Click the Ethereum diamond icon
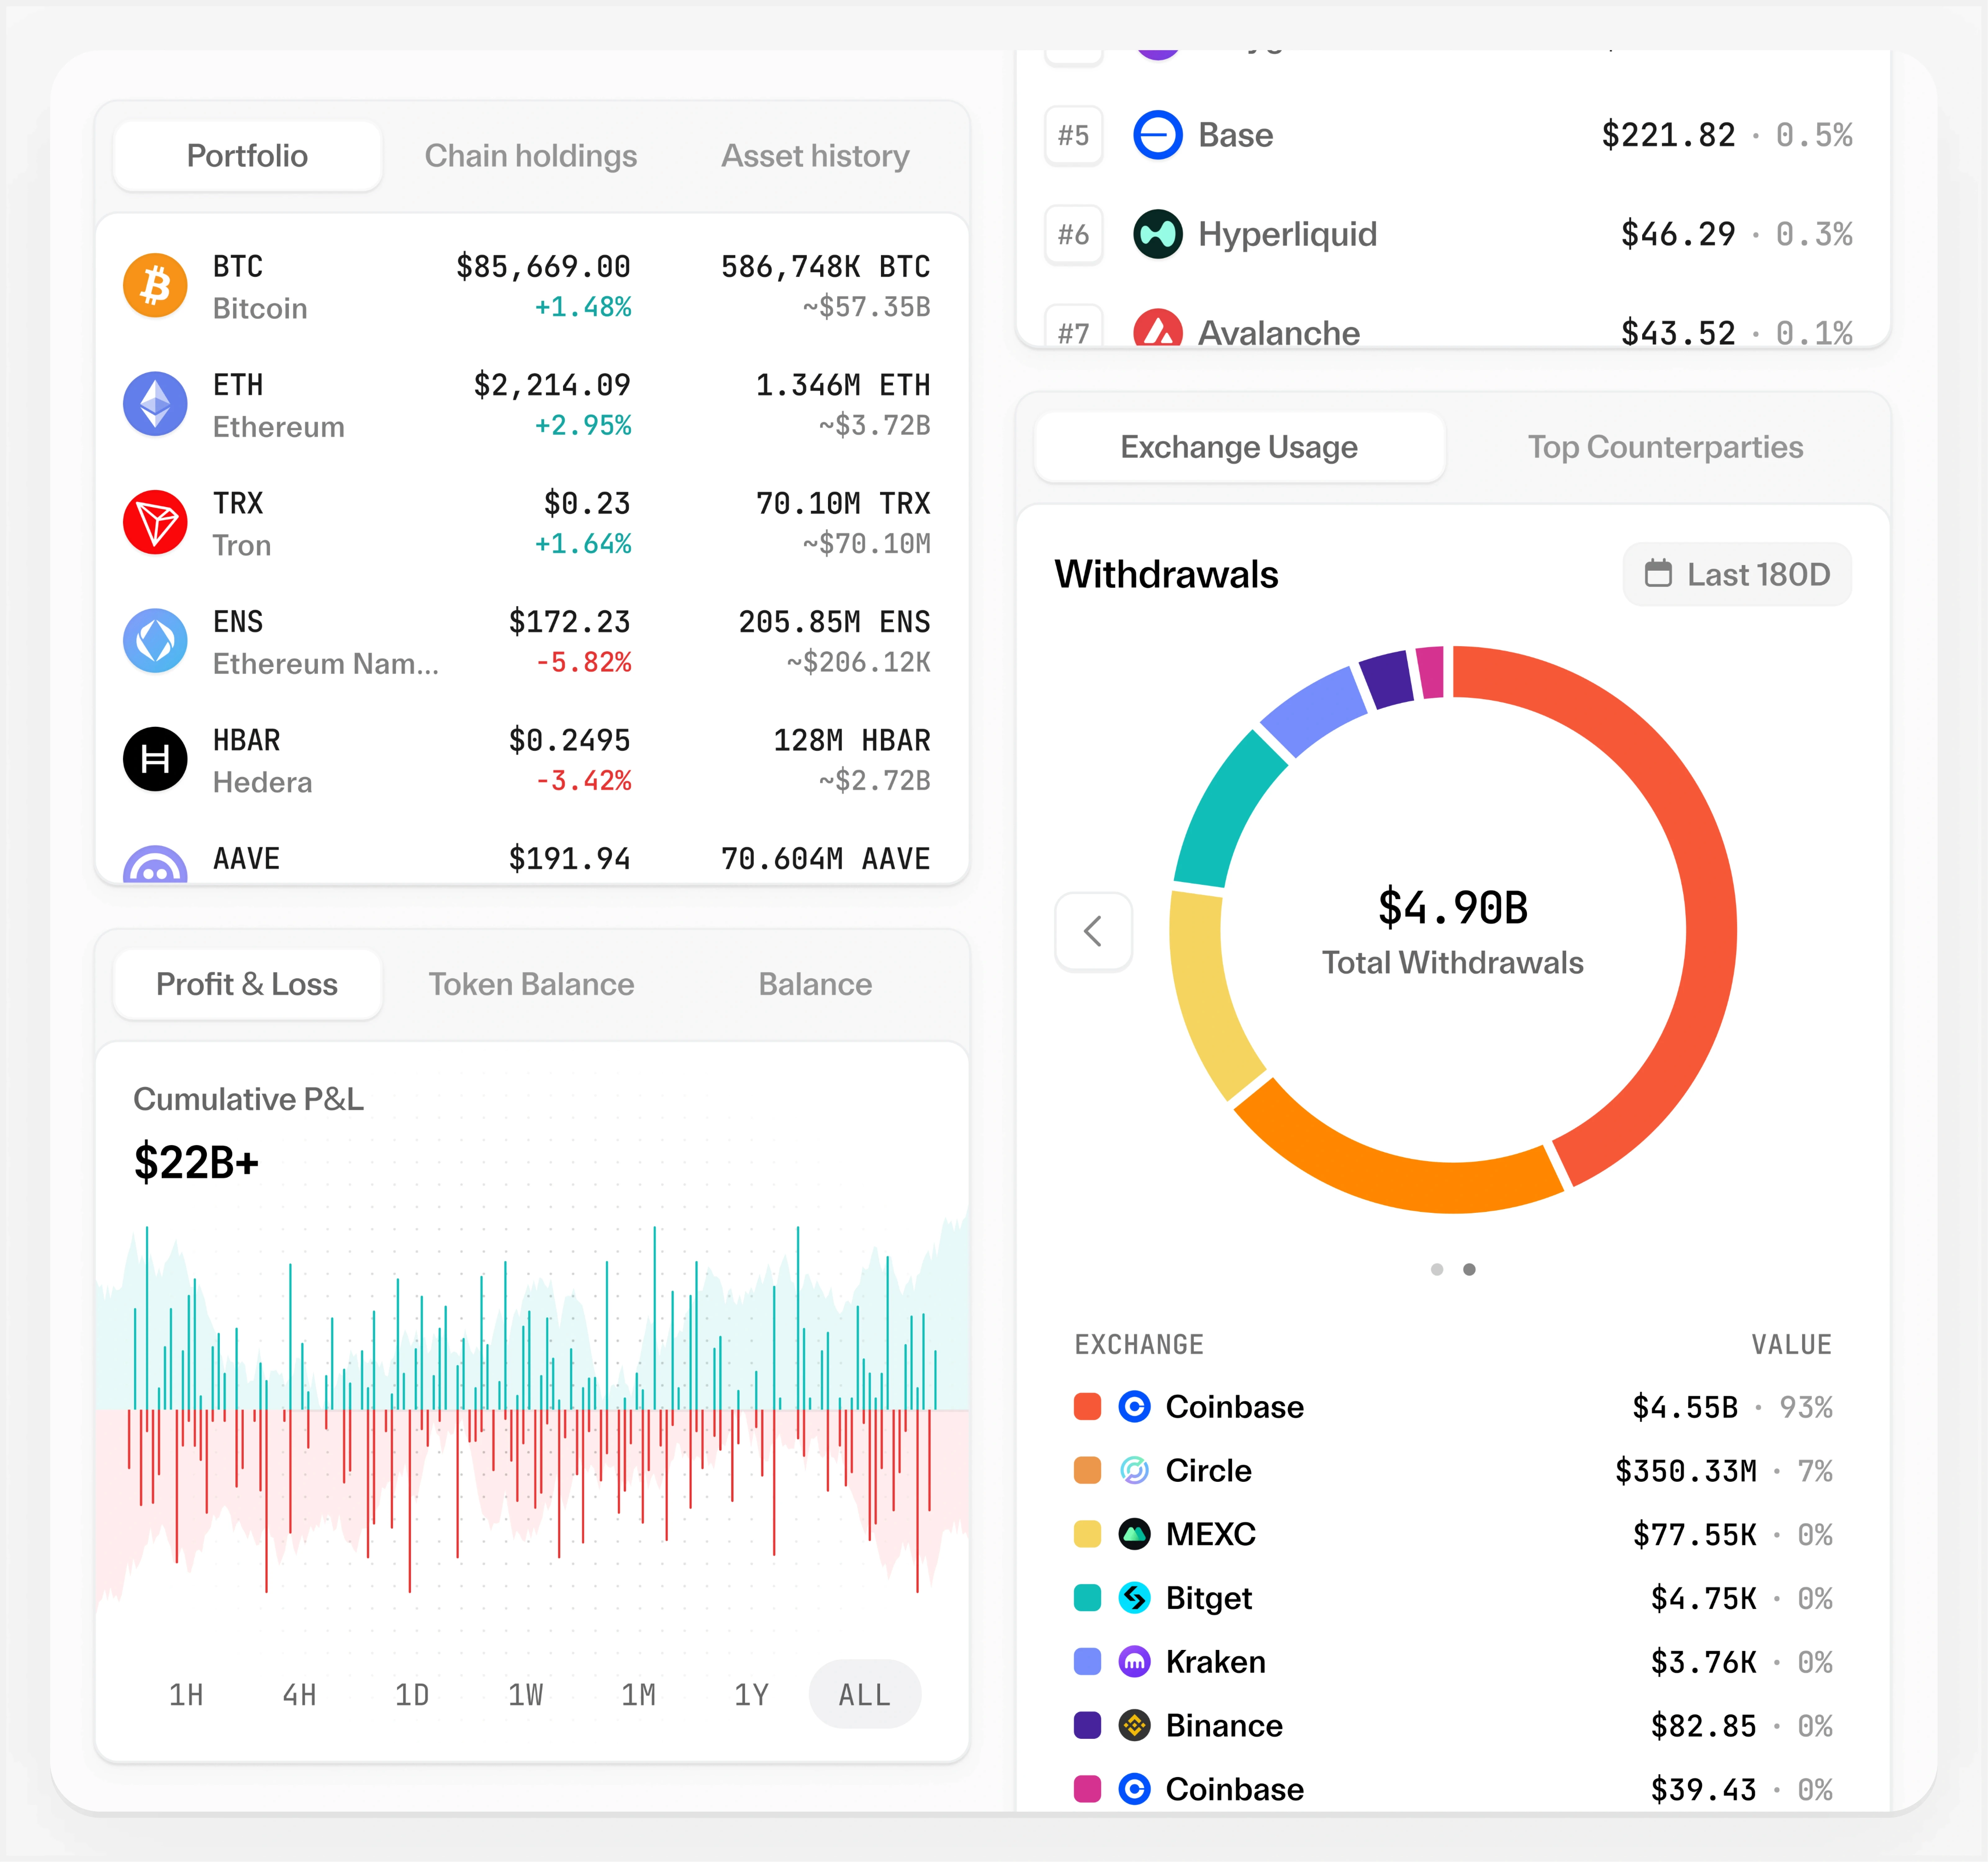The width and height of the screenshot is (1988, 1862). (155, 404)
